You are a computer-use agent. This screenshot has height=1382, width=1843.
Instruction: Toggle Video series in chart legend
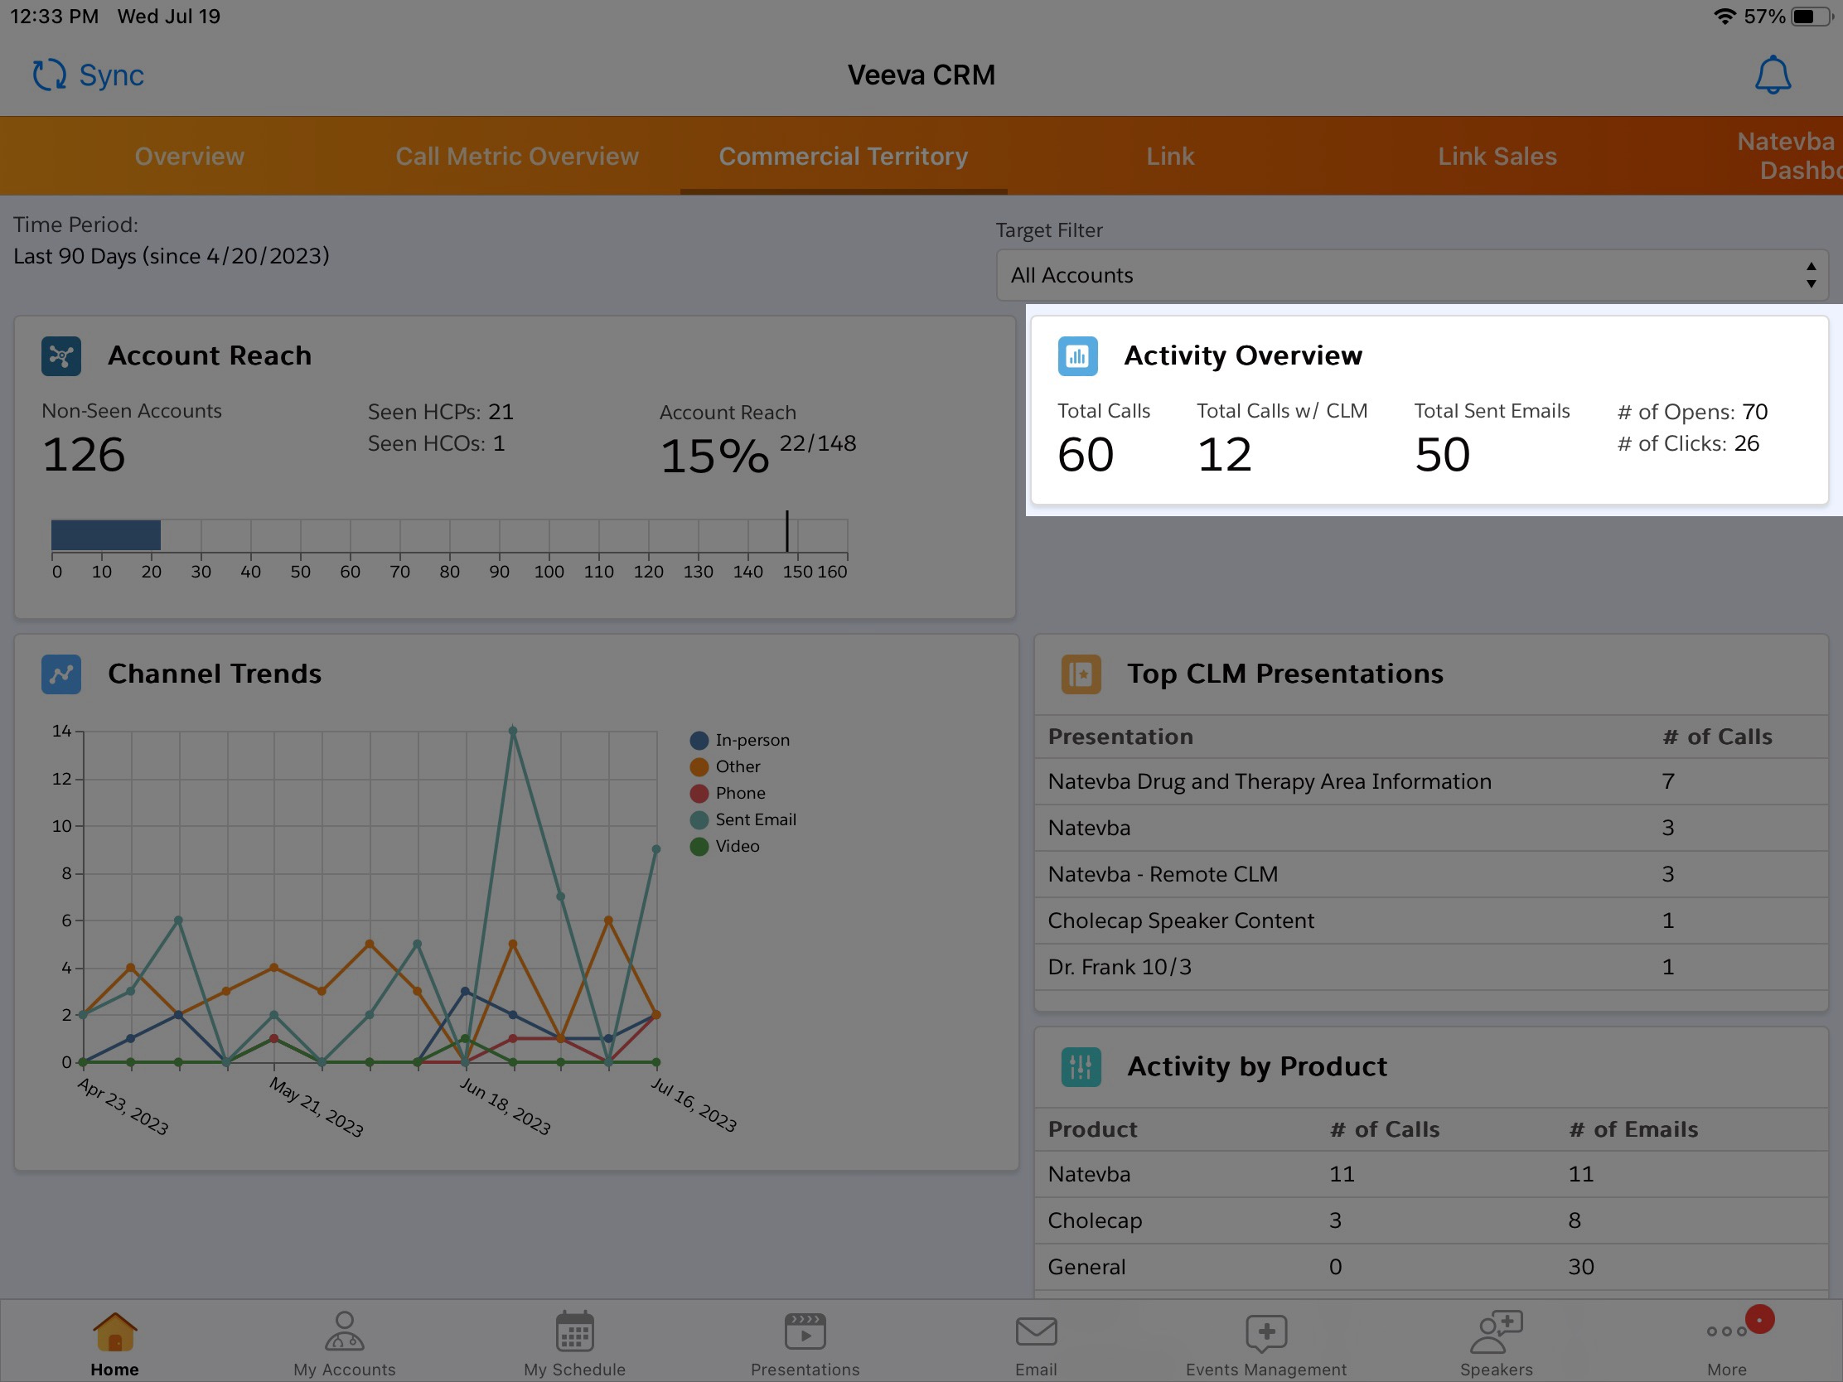pos(737,847)
